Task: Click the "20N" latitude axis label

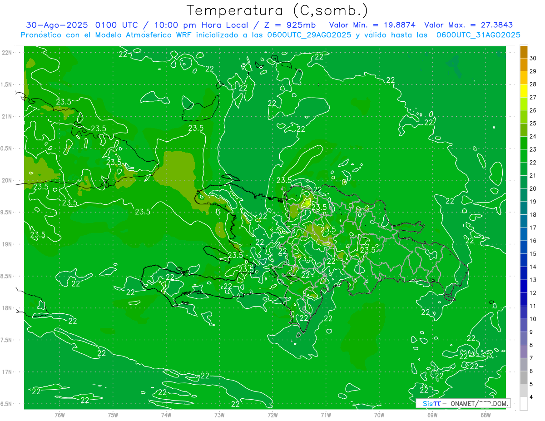Action: point(8,180)
